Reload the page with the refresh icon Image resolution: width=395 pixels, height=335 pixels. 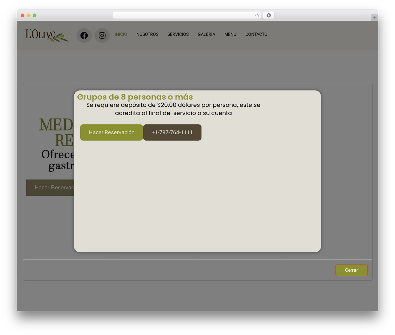(257, 15)
